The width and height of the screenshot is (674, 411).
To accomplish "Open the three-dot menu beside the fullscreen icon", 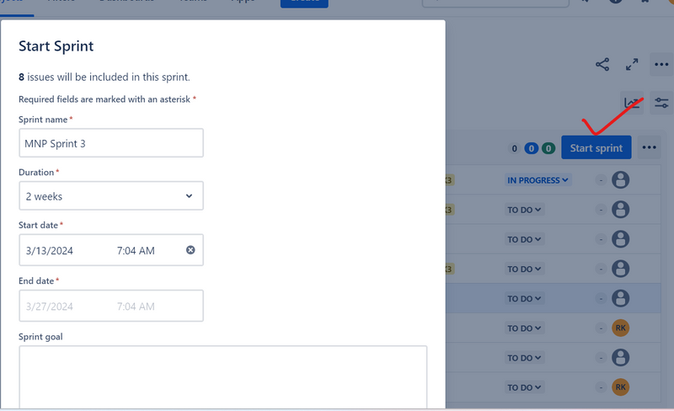I will (661, 65).
